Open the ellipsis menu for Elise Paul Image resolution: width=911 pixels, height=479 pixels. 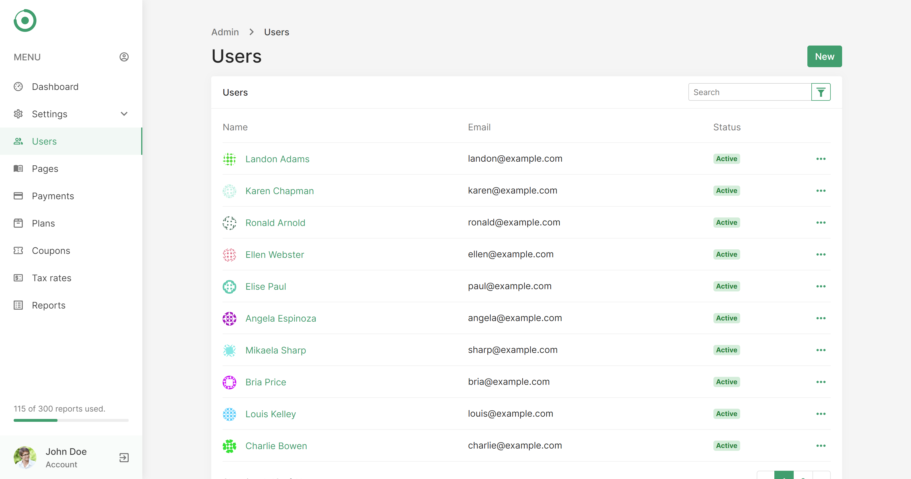[x=821, y=286]
